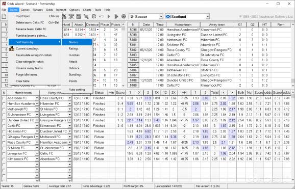Click the new file icon in toolbar

tap(4, 16)
